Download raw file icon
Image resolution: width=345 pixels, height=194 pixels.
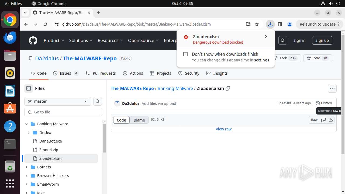pos(331,120)
